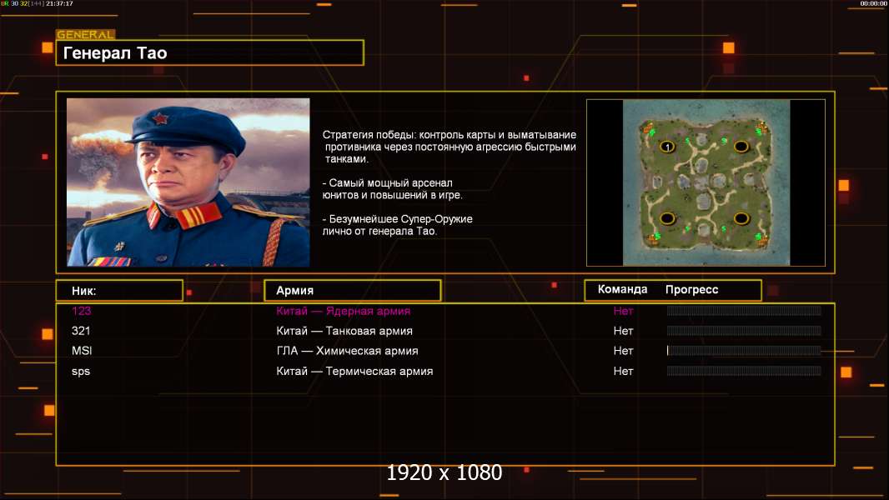889x500 pixels.
Task: Click team value 'Нет' for player MSI
Action: point(623,351)
